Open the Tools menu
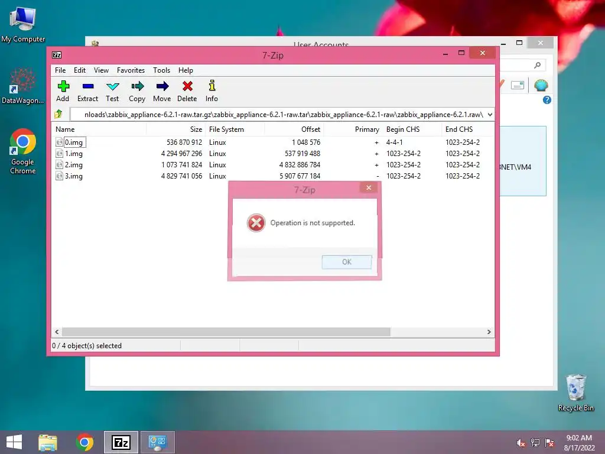 161,70
